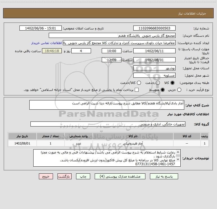Screen dimensions: 217x209
Task: Click unit cell عدد in table
Action: pyautogui.click(x=79, y=143)
